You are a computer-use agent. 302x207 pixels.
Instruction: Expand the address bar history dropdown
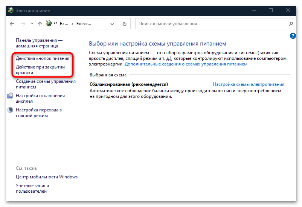(111, 24)
